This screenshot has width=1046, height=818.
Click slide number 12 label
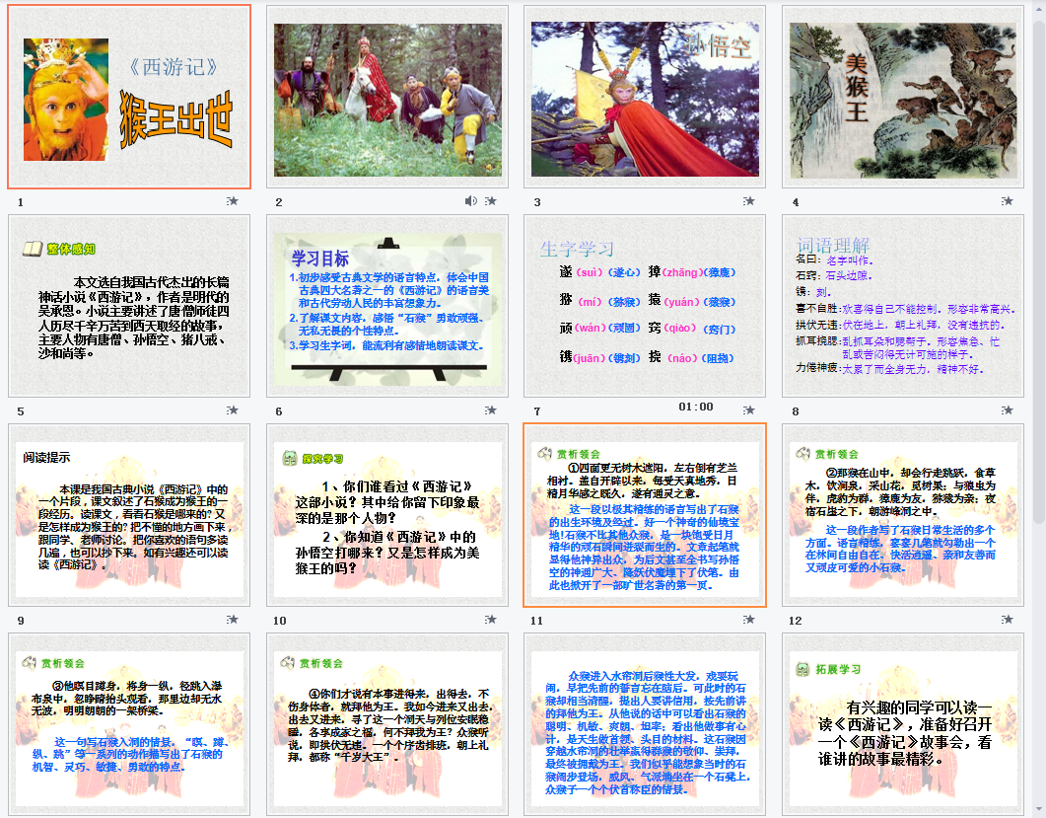click(796, 621)
